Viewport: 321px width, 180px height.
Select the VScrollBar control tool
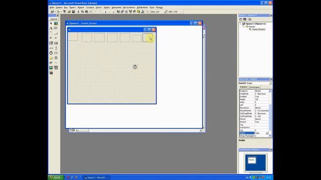[x=56, y=48]
